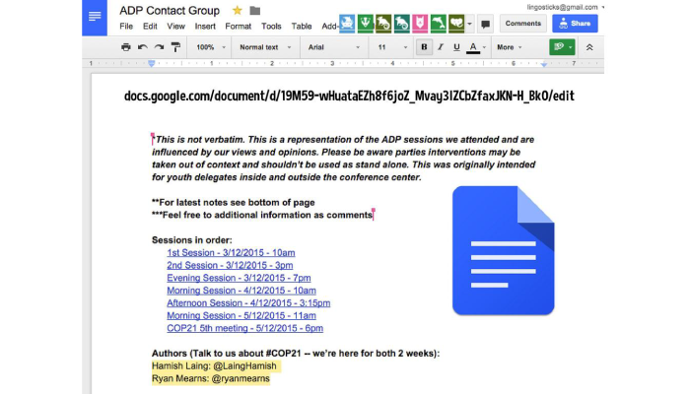Click the olive elephant collaborator avatar
The image size is (690, 394).
coord(456,24)
